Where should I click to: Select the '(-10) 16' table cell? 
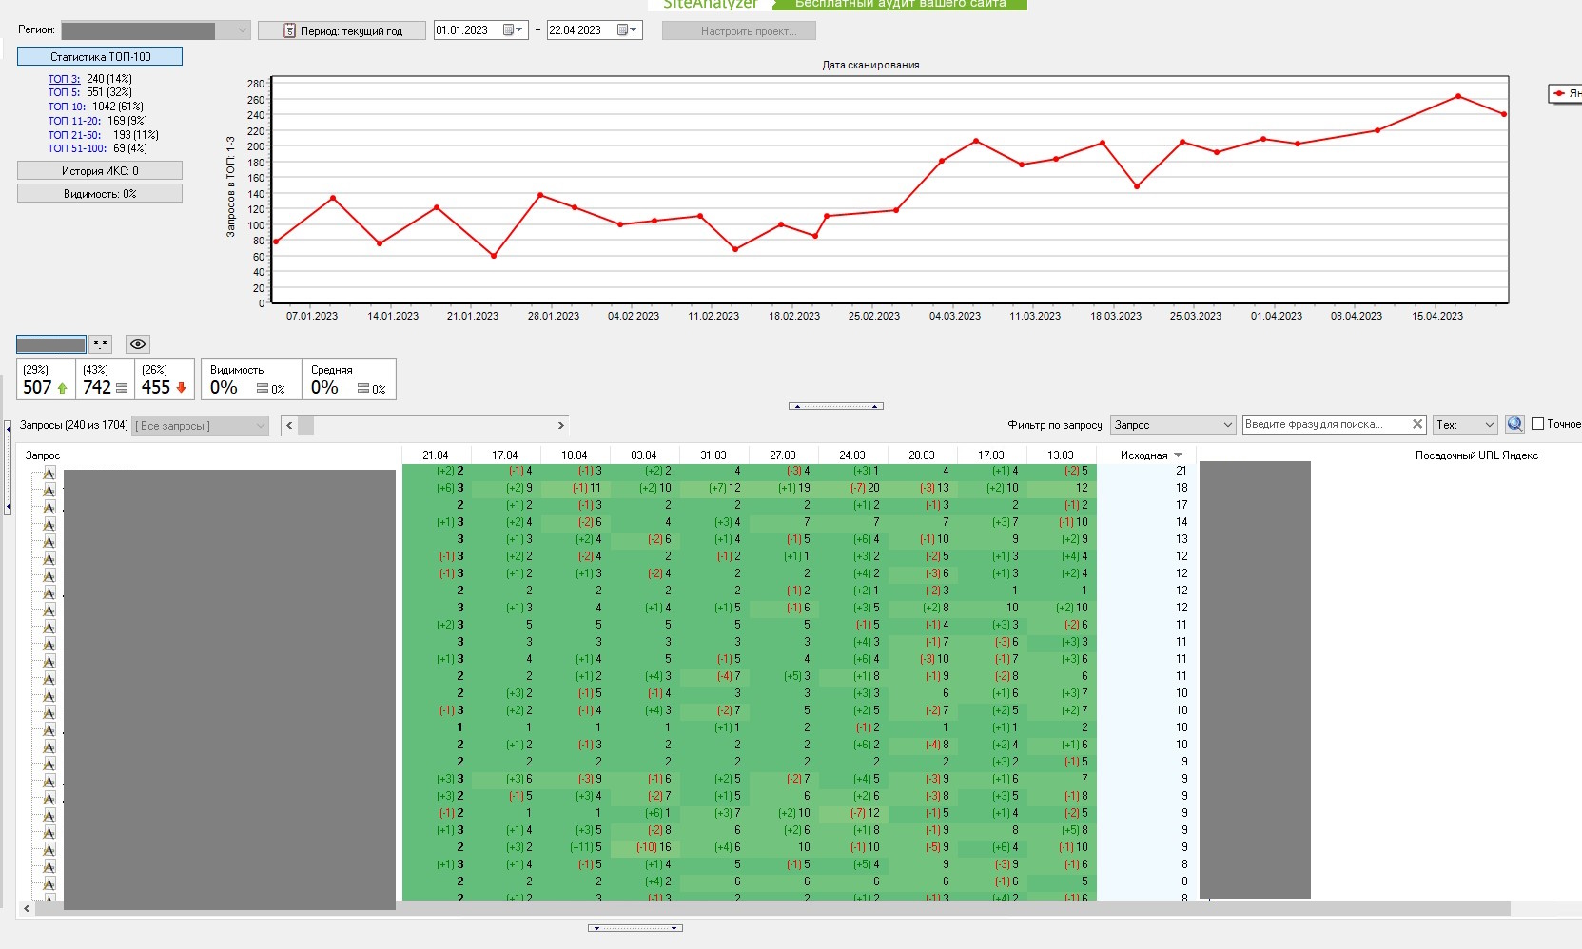[x=644, y=847]
